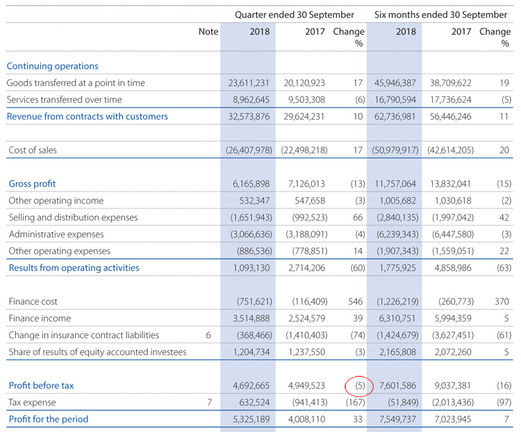Screen dimensions: 521x432
Task: Select operating result 4,858,986
Action: click(x=453, y=268)
